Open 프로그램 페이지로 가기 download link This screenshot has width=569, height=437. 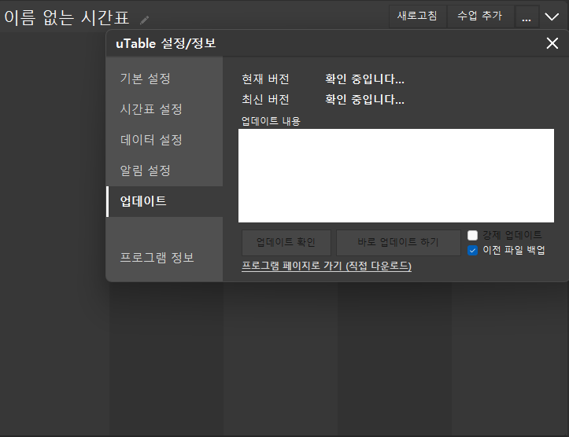327,266
